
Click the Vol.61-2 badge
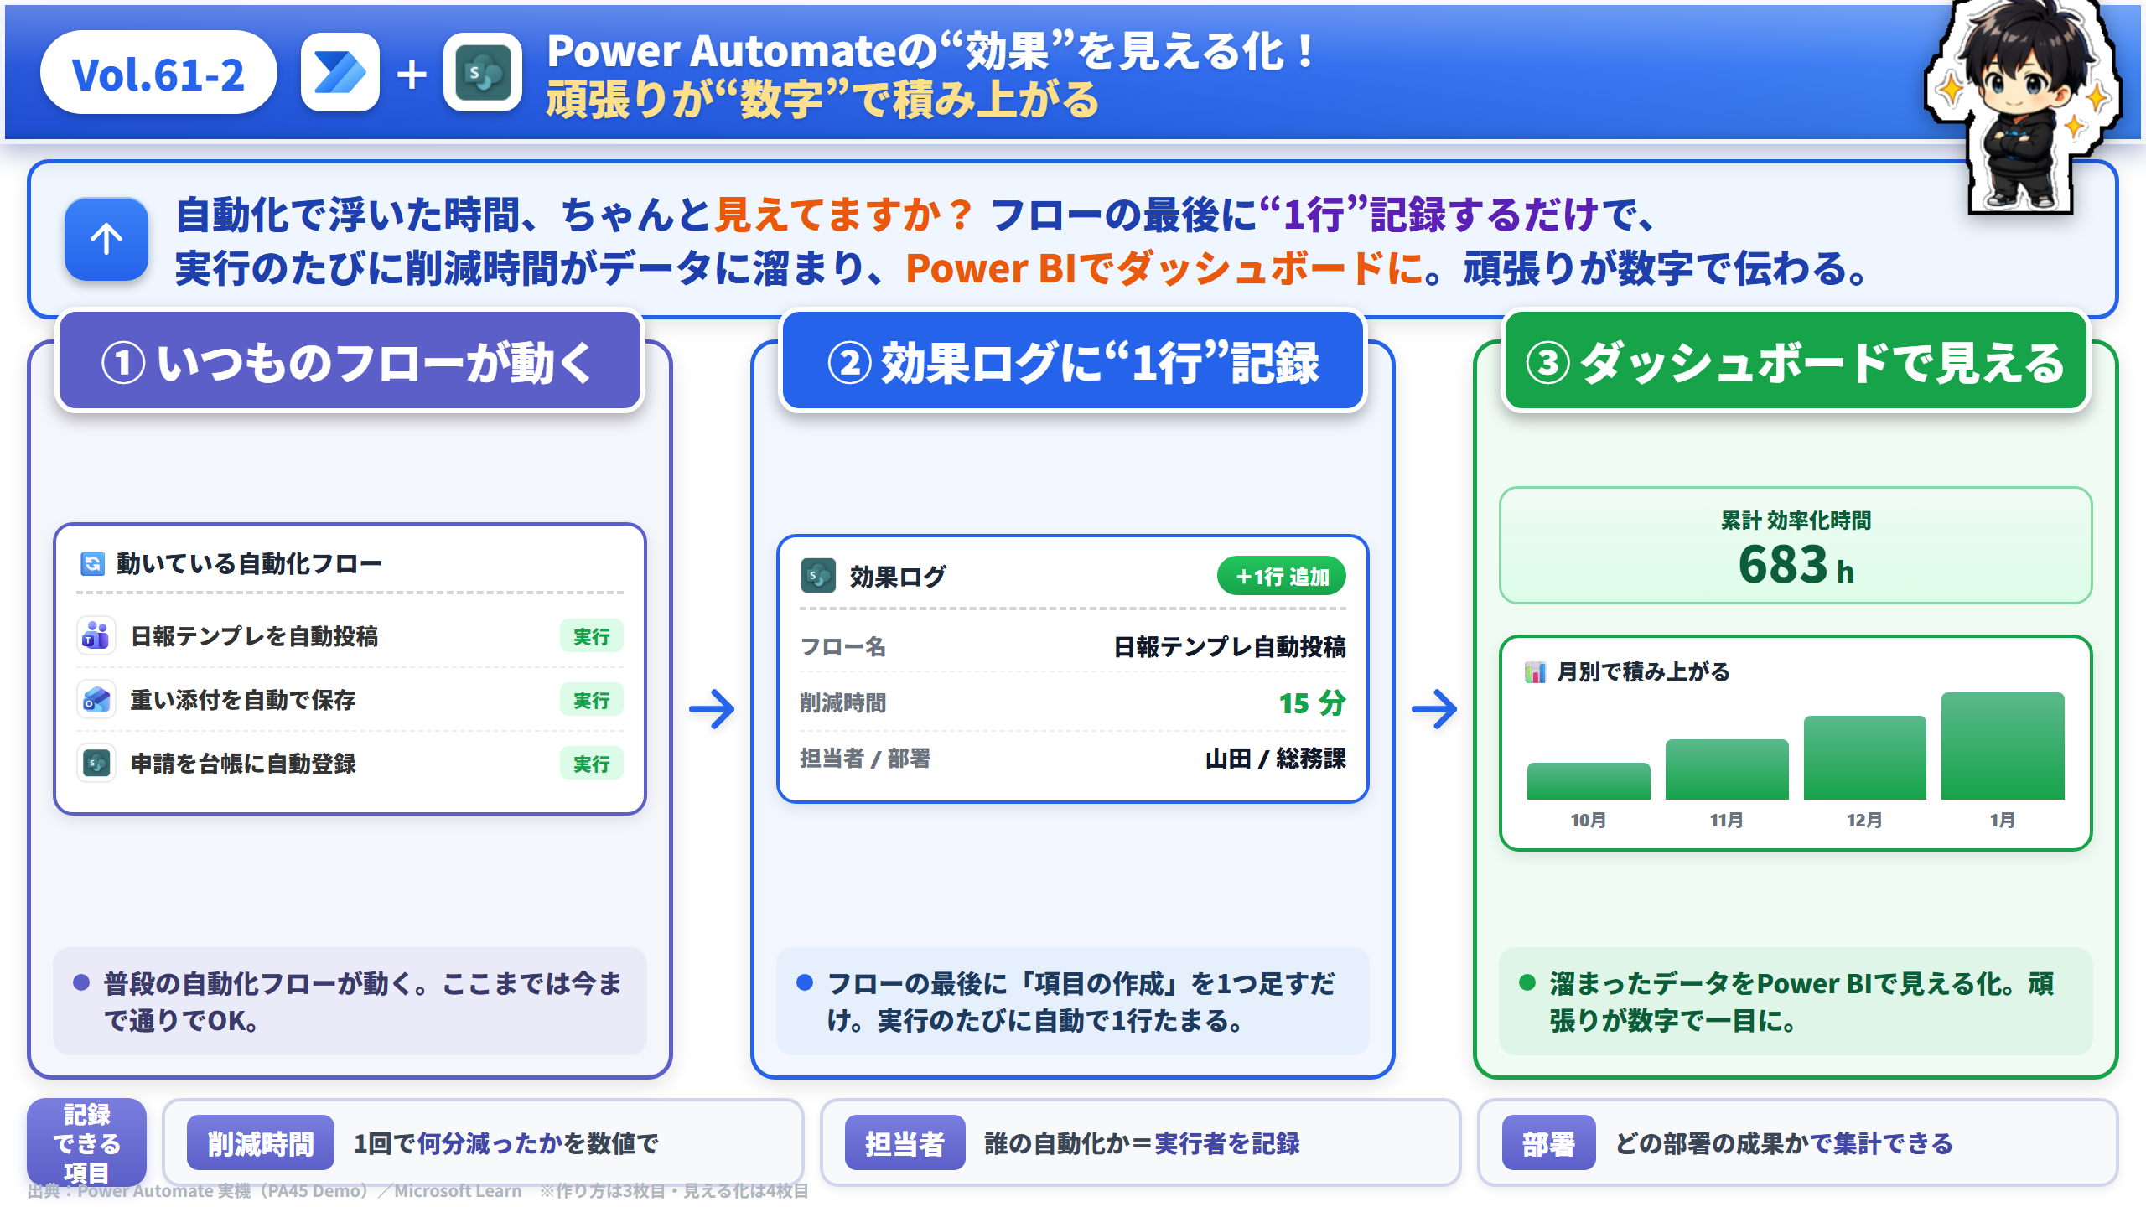pyautogui.click(x=158, y=73)
